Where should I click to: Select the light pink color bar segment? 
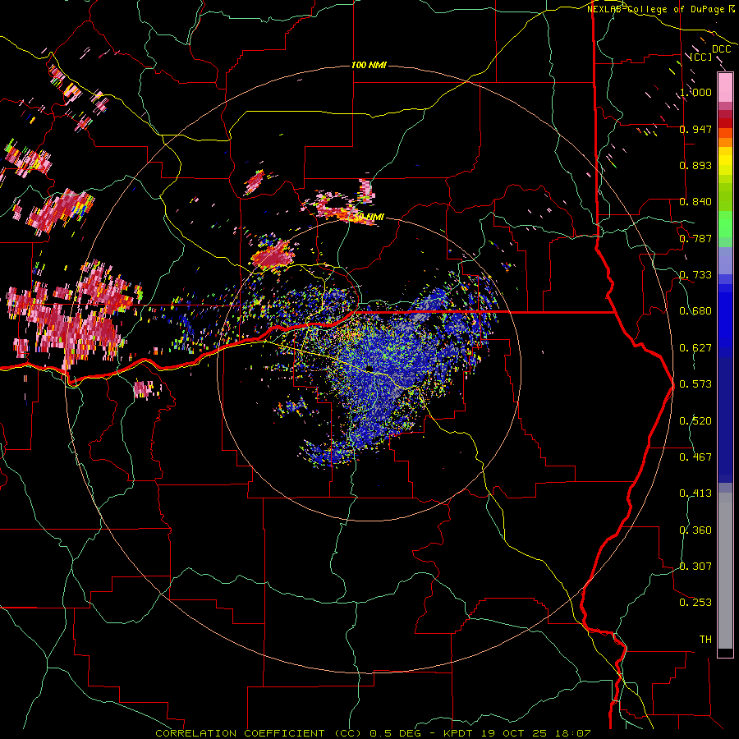coord(725,88)
